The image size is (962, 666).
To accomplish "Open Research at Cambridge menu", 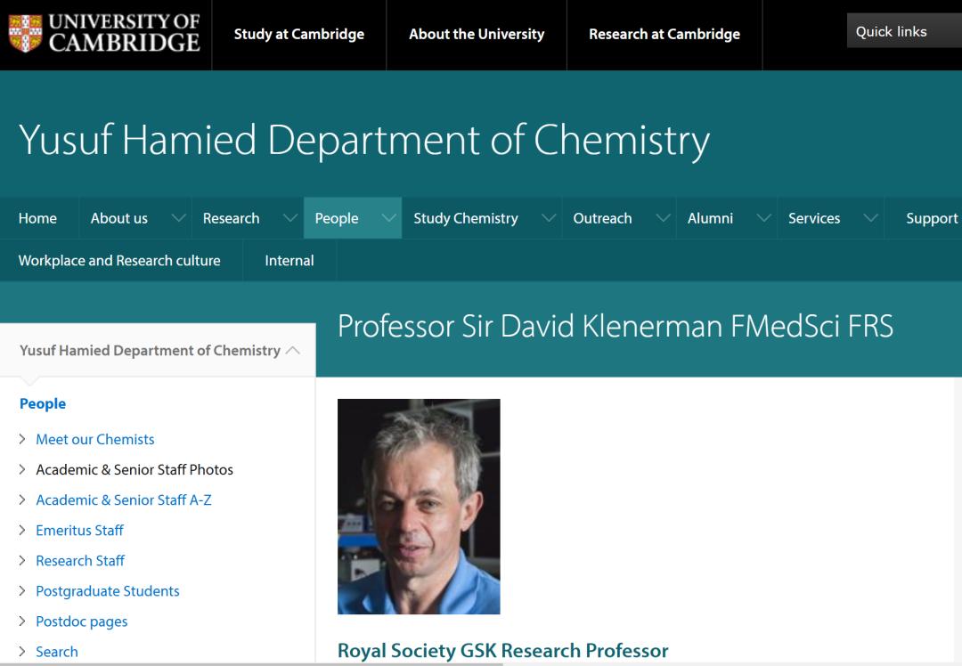I will (664, 34).
